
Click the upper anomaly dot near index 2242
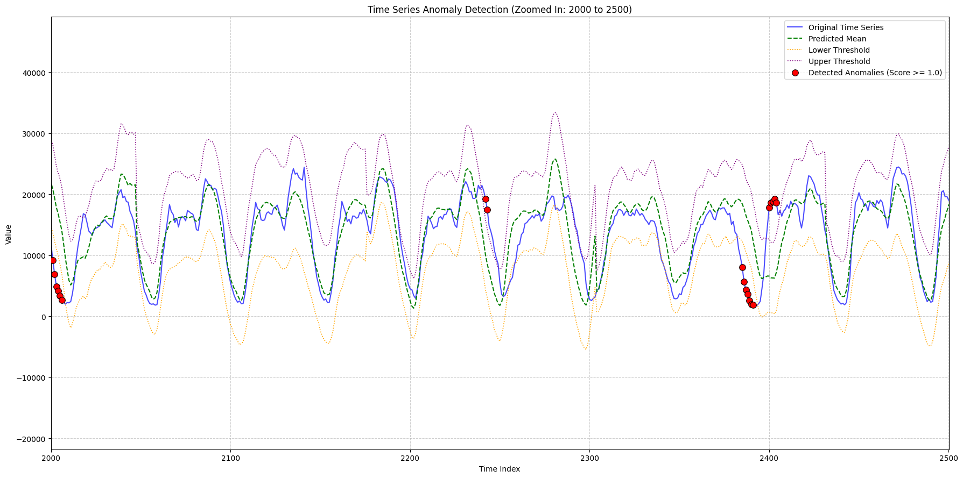(486, 199)
